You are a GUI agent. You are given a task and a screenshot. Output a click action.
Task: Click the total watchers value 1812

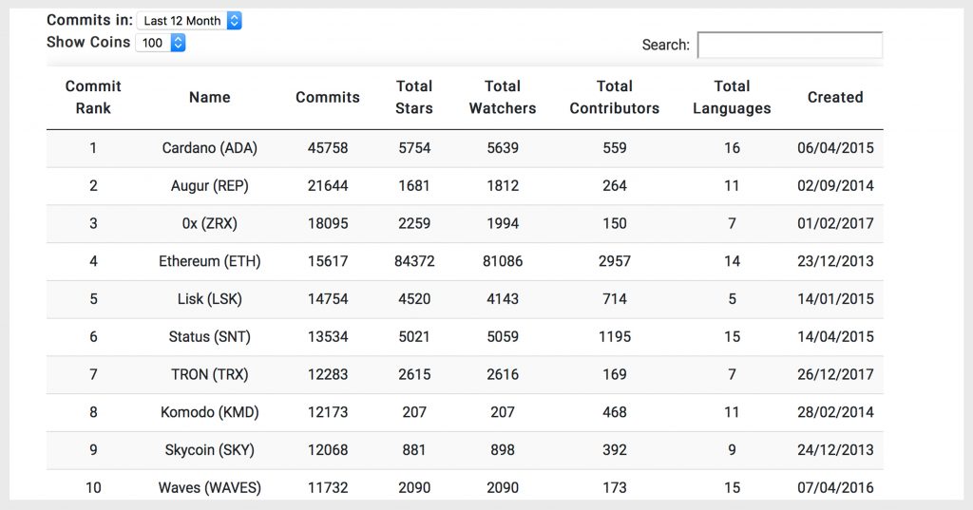coord(503,186)
